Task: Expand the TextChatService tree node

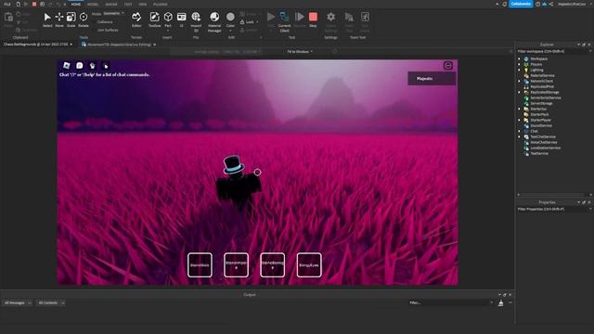Action: [519, 136]
